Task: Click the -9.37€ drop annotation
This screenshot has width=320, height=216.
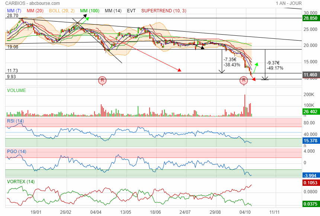Action: (x=273, y=63)
